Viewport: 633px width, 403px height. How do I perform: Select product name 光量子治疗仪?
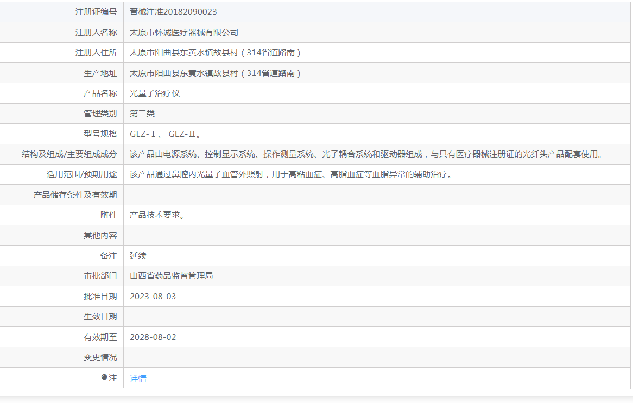(155, 93)
